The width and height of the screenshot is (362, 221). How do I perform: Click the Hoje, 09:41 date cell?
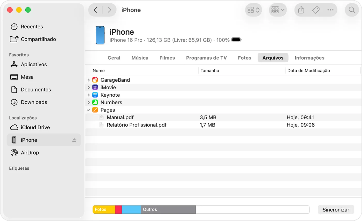pyautogui.click(x=300, y=117)
